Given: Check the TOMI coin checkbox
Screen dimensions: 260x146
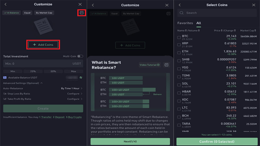Looking at the screenshot, I should 179,77.
